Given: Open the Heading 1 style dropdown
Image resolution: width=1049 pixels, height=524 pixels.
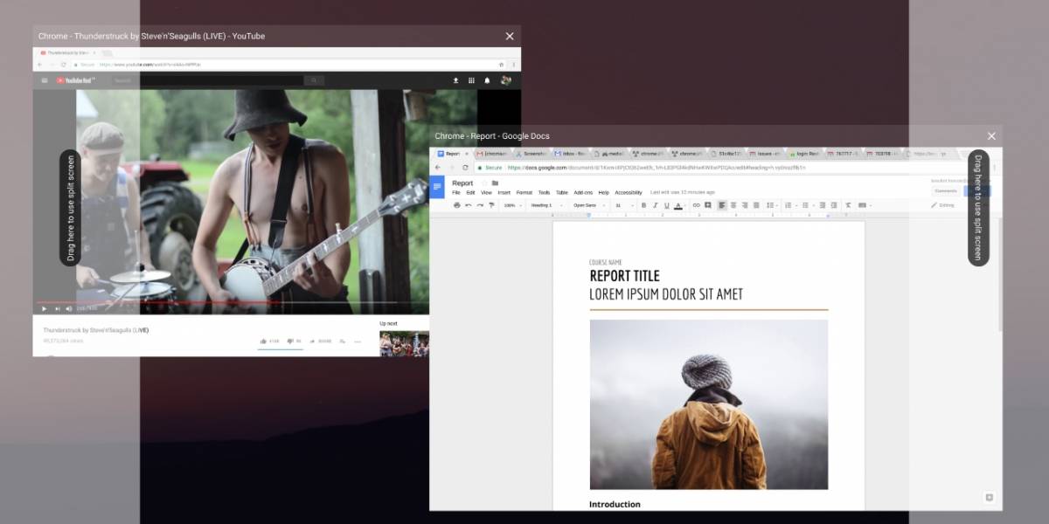Looking at the screenshot, I should pyautogui.click(x=545, y=205).
